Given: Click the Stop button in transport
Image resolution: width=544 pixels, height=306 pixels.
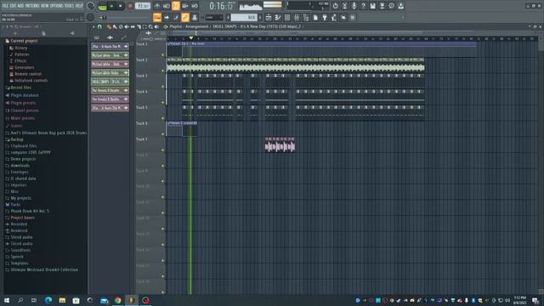Looking at the screenshot, I should (x=121, y=6).
